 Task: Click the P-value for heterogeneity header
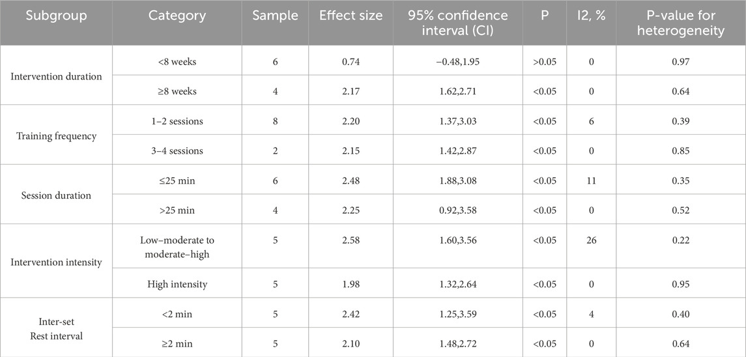coord(680,23)
